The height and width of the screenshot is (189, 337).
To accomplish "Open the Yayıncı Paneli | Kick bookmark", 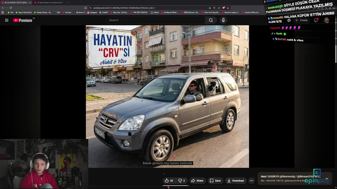I will tap(24, 12).
